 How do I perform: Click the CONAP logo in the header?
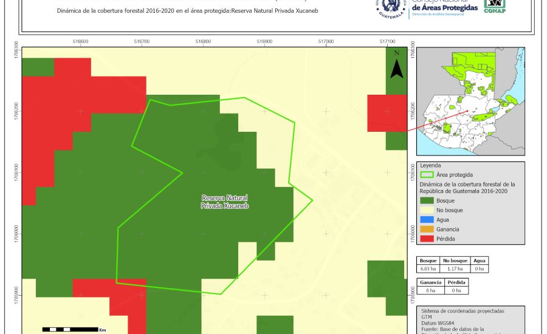click(x=494, y=6)
